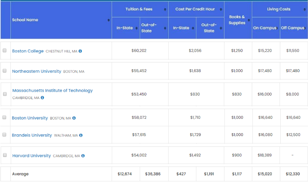Viewport: 308px width, 185px height.
Task: Select Boston College books cost $1,250
Action: (237, 51)
